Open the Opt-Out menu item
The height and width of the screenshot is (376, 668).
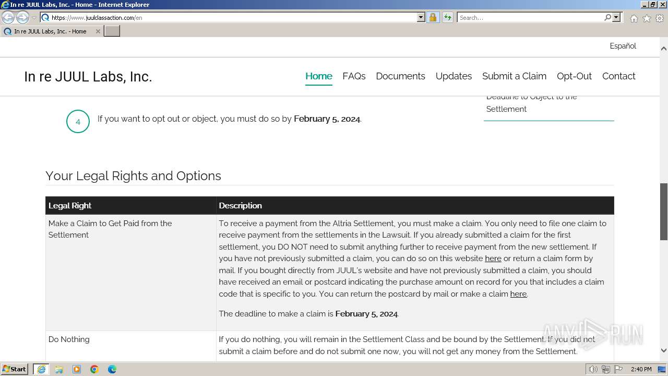[x=574, y=76]
